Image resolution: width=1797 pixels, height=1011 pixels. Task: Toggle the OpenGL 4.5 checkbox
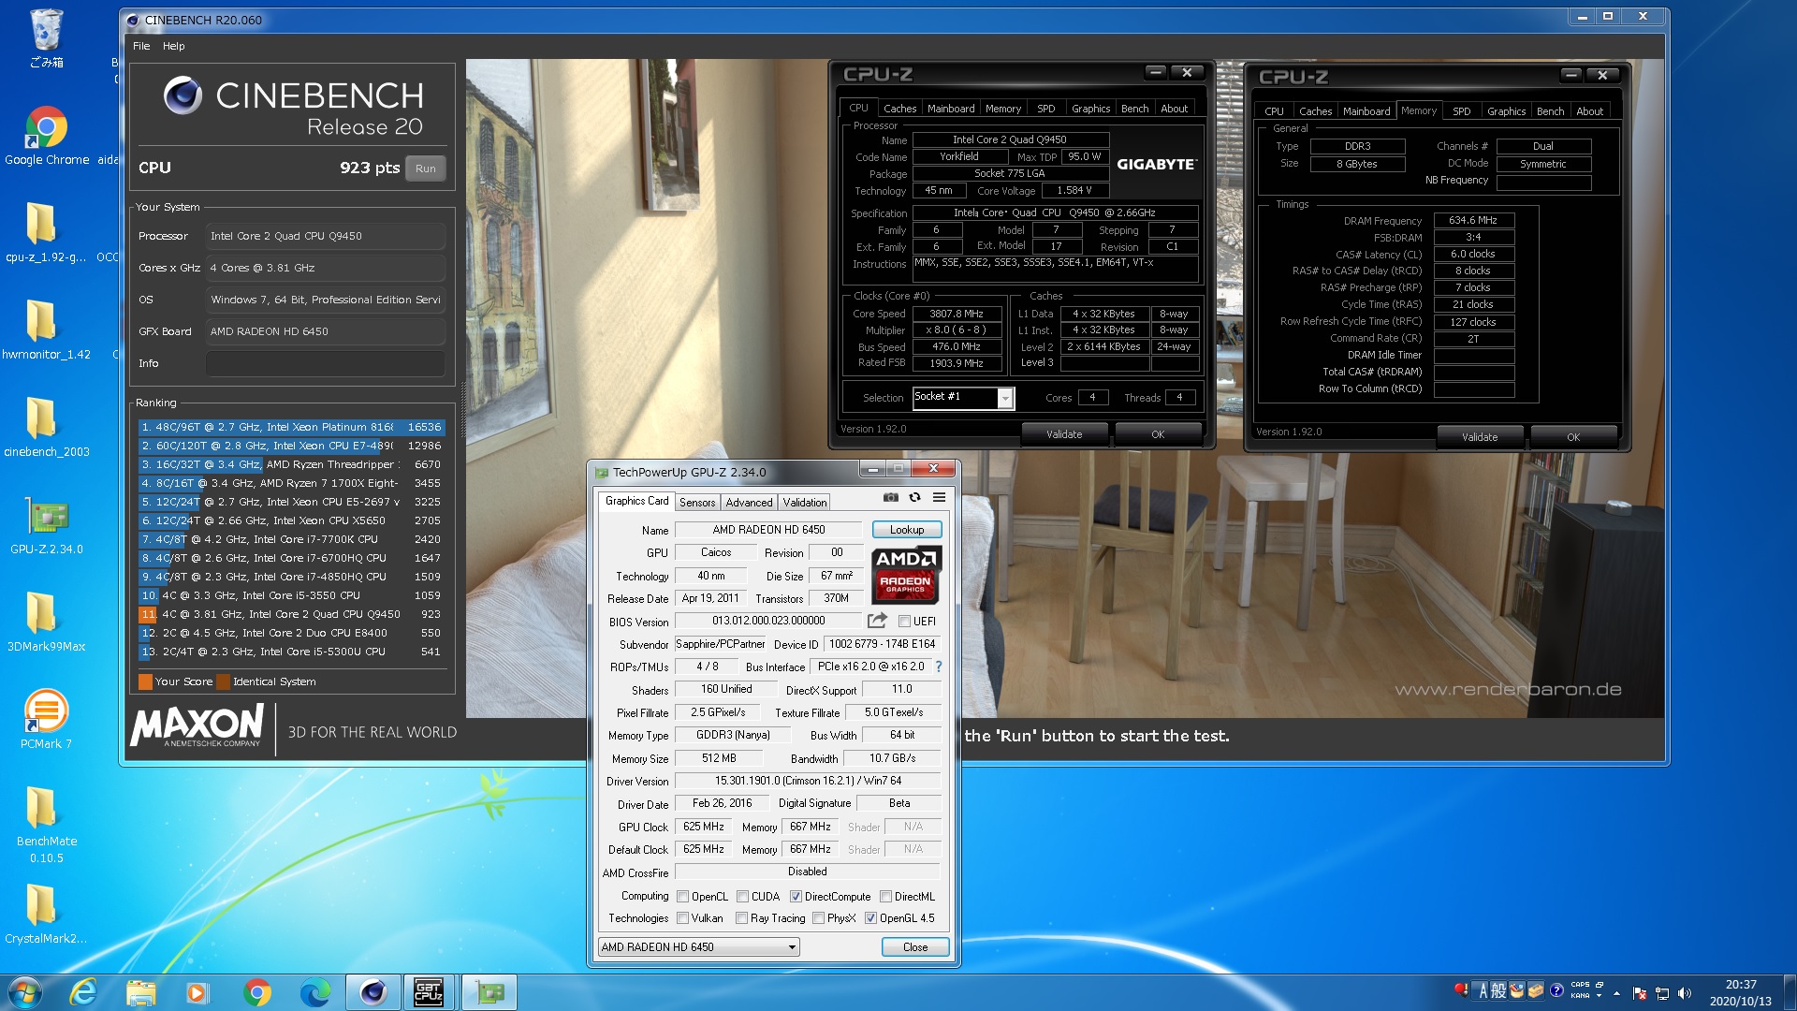[x=870, y=918]
